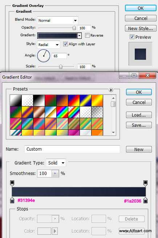158x238 pixels.
Task: Click the gradient bar in editor
Action: [x=79, y=192]
